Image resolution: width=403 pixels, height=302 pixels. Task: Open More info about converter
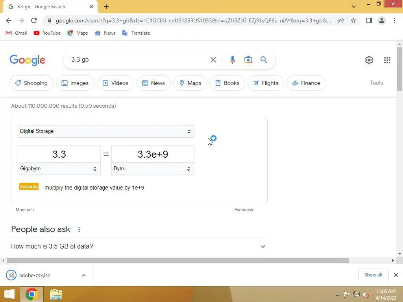[25, 210]
